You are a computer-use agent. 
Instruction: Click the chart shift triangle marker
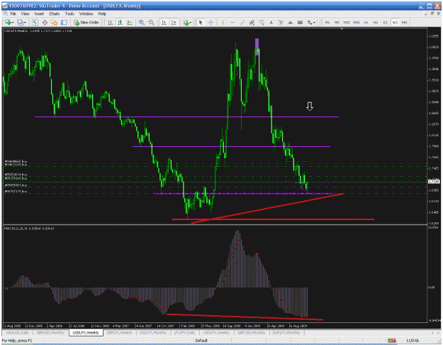coord(342,29)
